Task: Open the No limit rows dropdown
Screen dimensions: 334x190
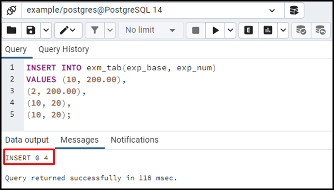Action: 151,30
